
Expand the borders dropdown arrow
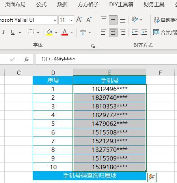[x=38, y=32]
